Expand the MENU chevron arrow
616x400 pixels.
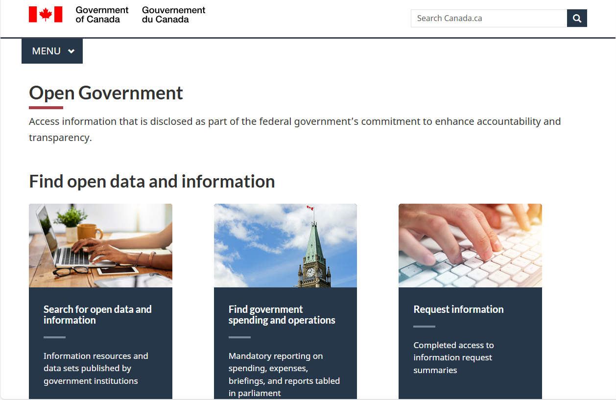click(x=71, y=51)
